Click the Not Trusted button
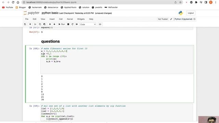 163,19
